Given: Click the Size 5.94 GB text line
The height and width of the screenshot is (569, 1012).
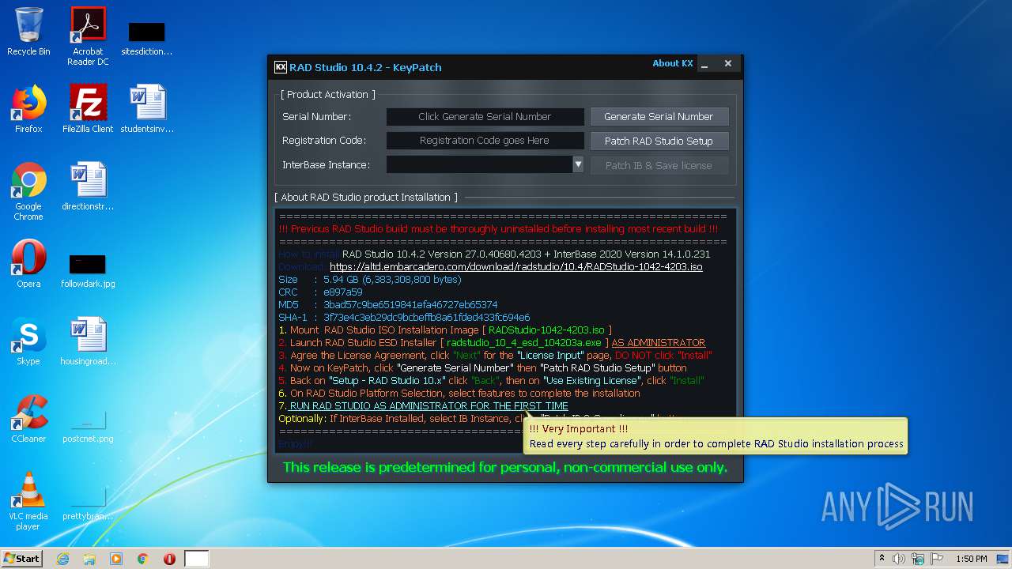Looking at the screenshot, I should 369,279.
